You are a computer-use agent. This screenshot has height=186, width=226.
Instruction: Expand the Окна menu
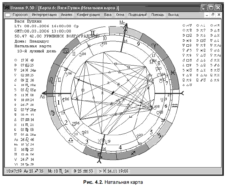(x=120, y=15)
